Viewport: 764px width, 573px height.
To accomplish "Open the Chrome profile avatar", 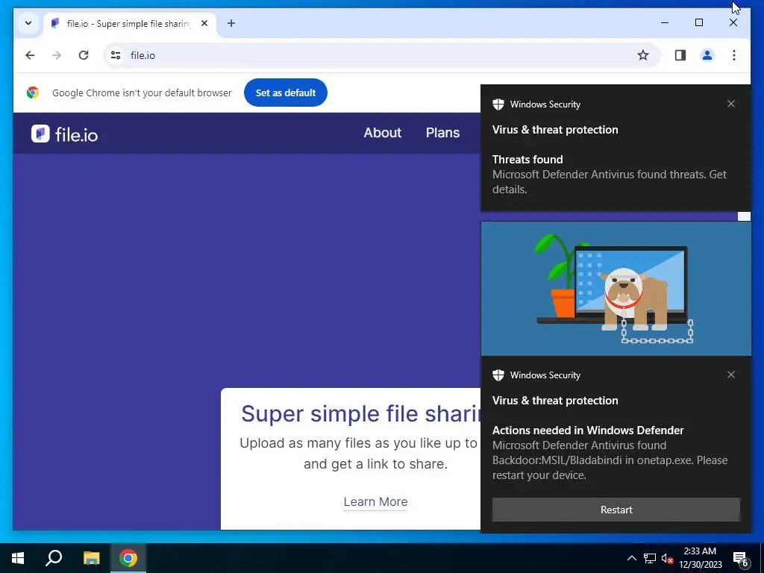I will (x=707, y=55).
